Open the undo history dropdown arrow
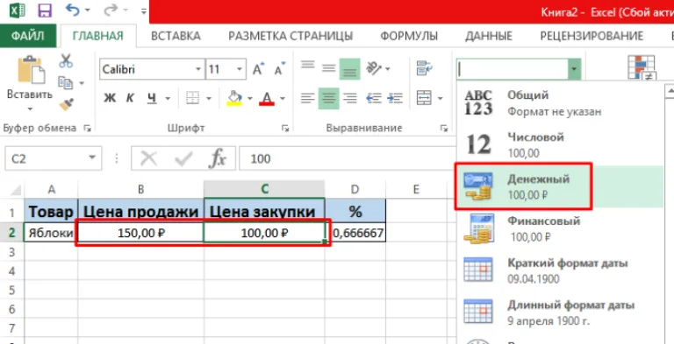 click(x=88, y=11)
